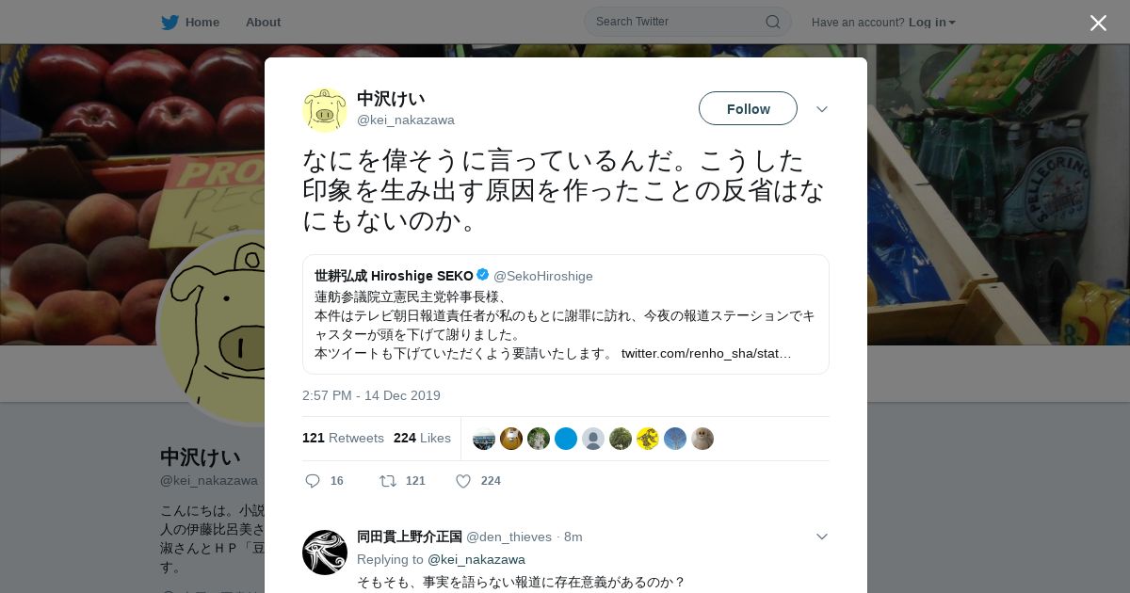Image resolution: width=1130 pixels, height=593 pixels.
Task: Click the retweet arrows icon
Action: [387, 481]
